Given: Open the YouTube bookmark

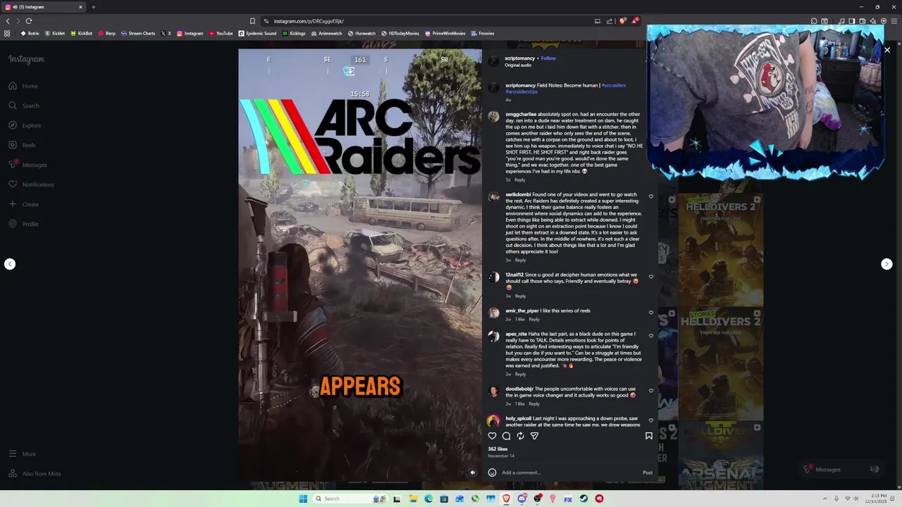Looking at the screenshot, I should pos(221,33).
